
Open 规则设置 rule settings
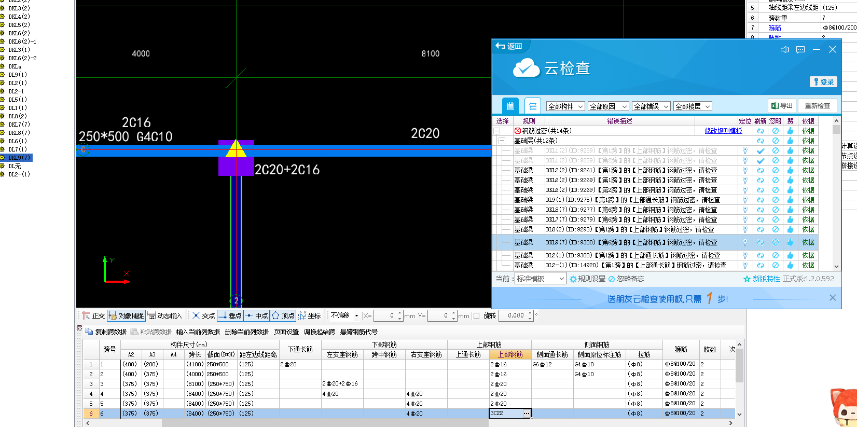pos(588,279)
